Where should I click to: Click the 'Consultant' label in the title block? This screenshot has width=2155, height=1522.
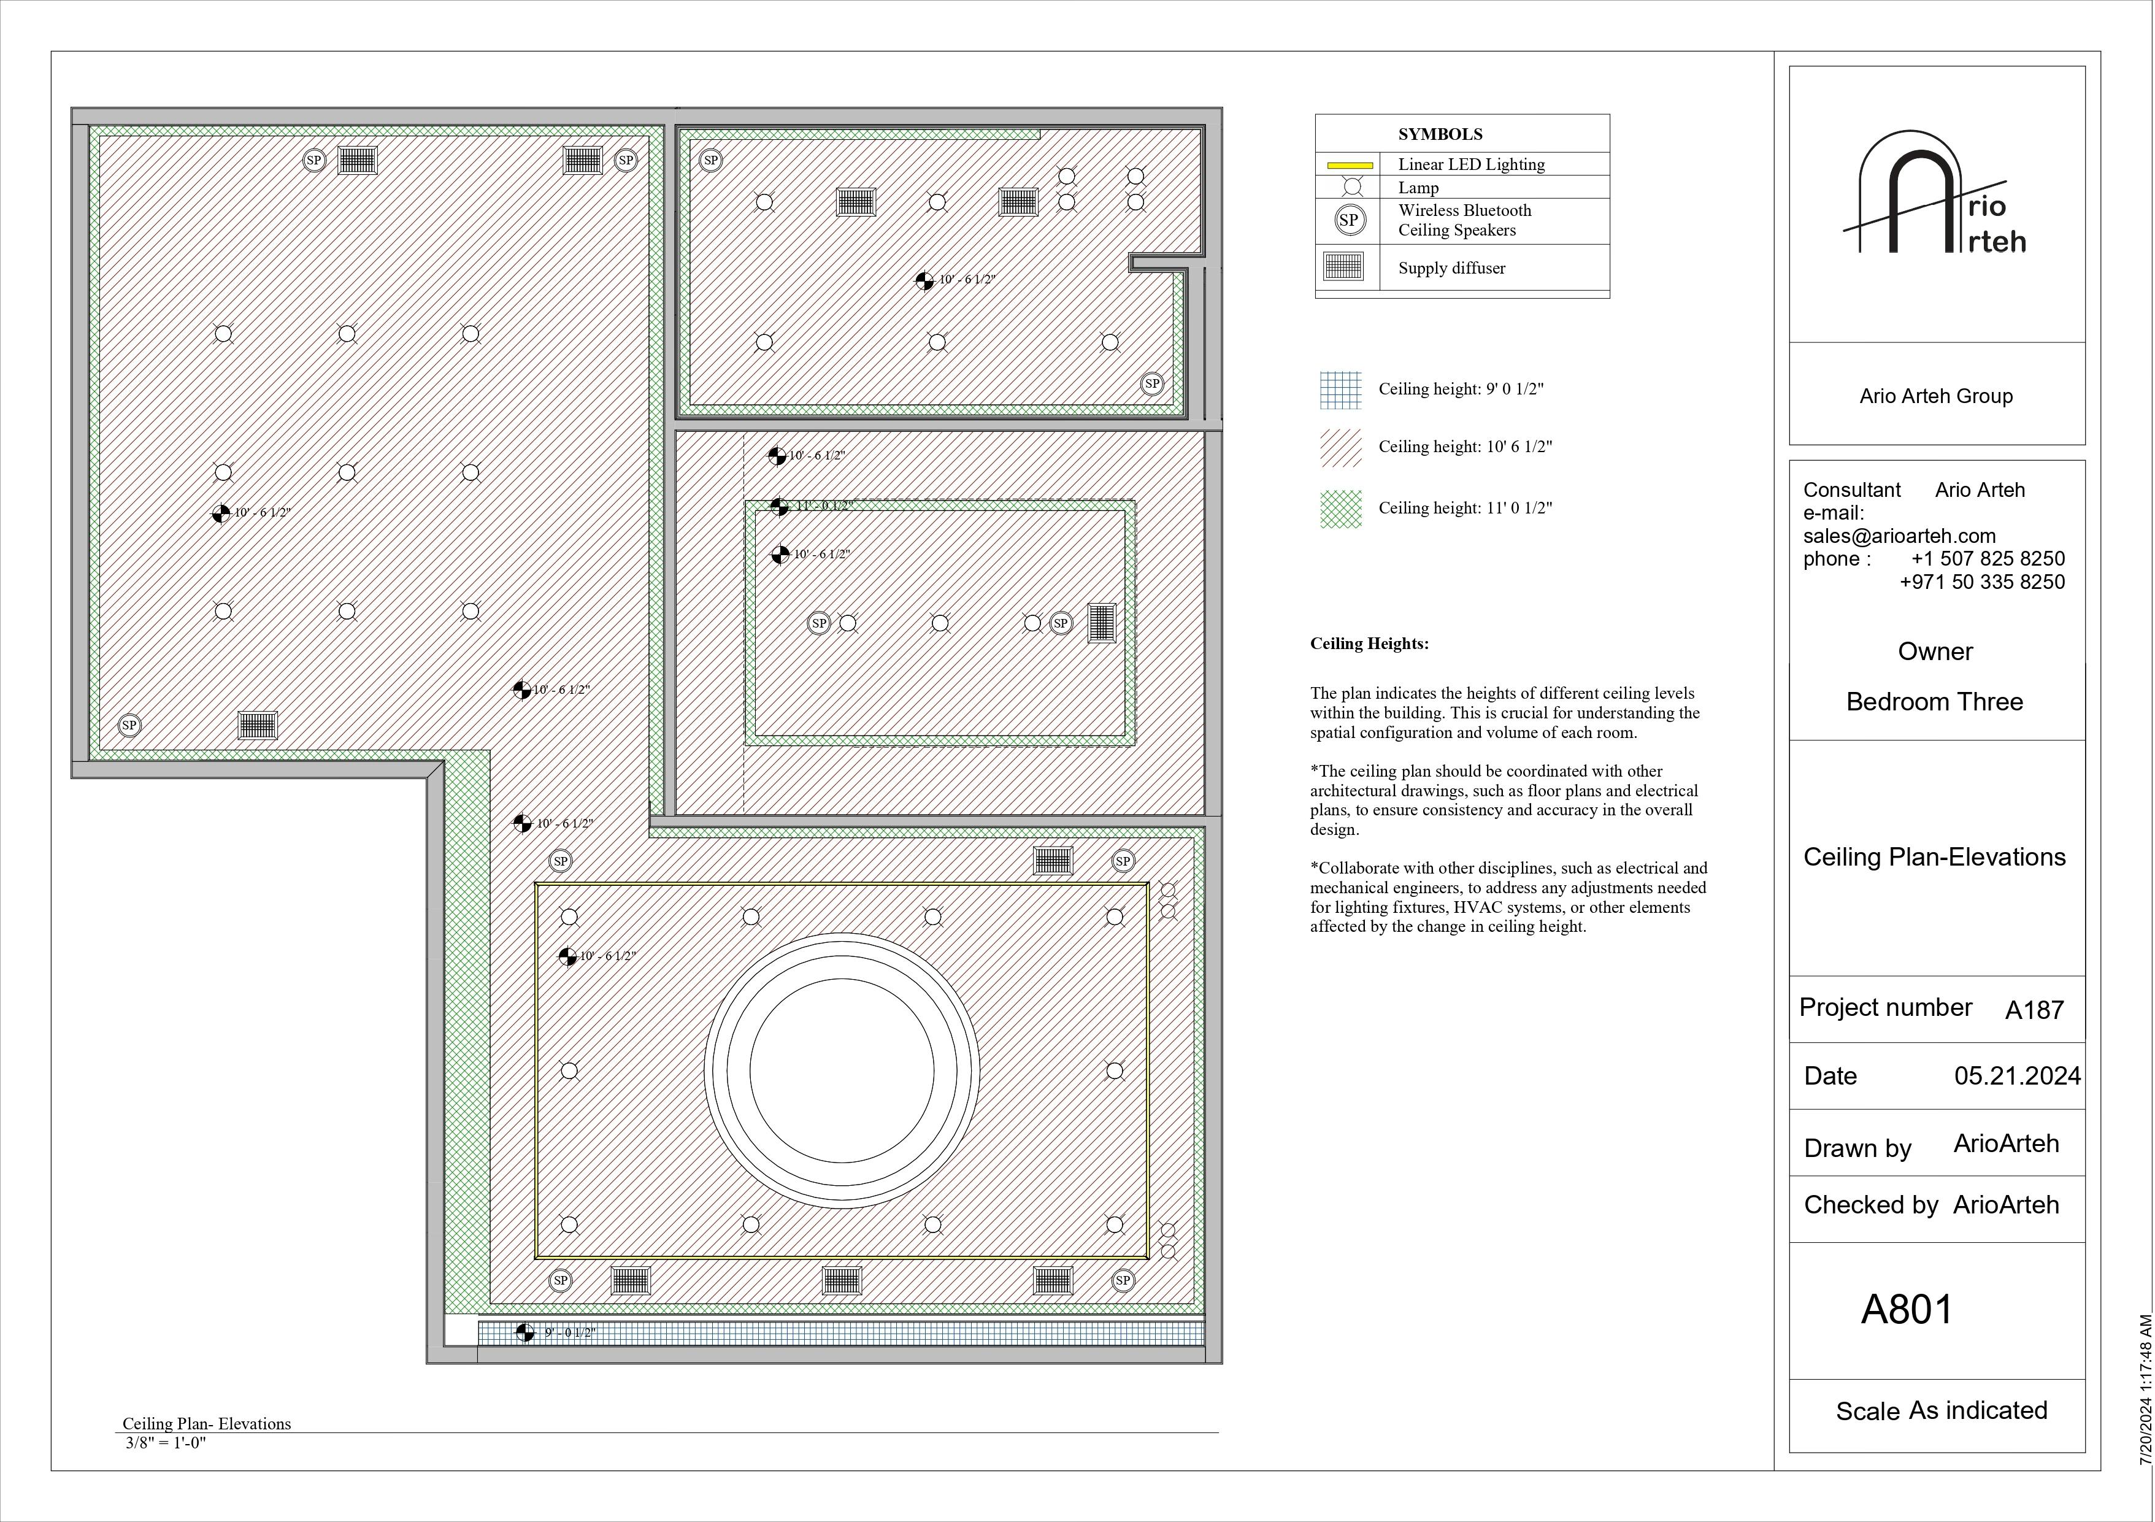point(1852,490)
